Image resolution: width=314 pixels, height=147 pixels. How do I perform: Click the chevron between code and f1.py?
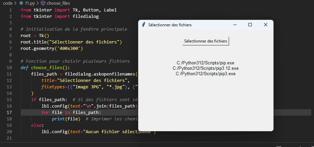coord(16,3)
